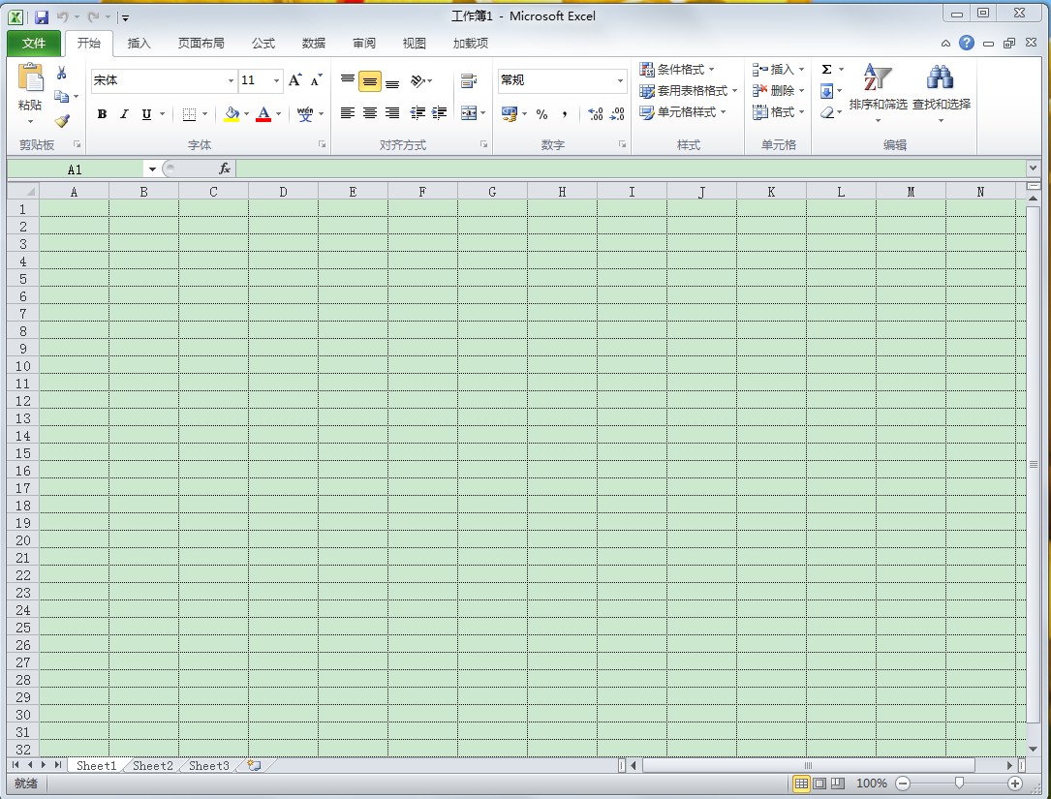
Task: Click the Paste clipboard icon
Action: point(30,77)
